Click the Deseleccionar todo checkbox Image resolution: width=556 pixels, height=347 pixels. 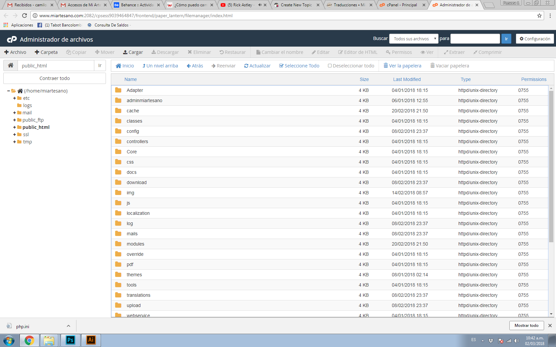pos(330,66)
